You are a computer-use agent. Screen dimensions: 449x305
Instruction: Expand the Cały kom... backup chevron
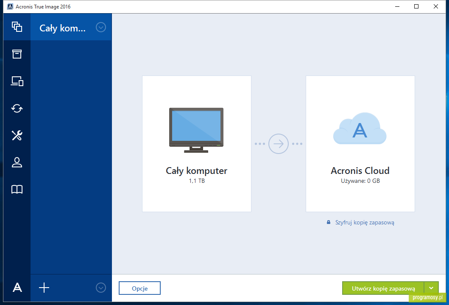(x=101, y=28)
